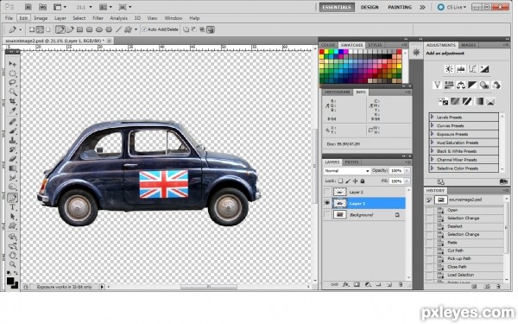Toggle Lock image pixels brush icon
This screenshot has width=518, height=324.
pos(348,181)
